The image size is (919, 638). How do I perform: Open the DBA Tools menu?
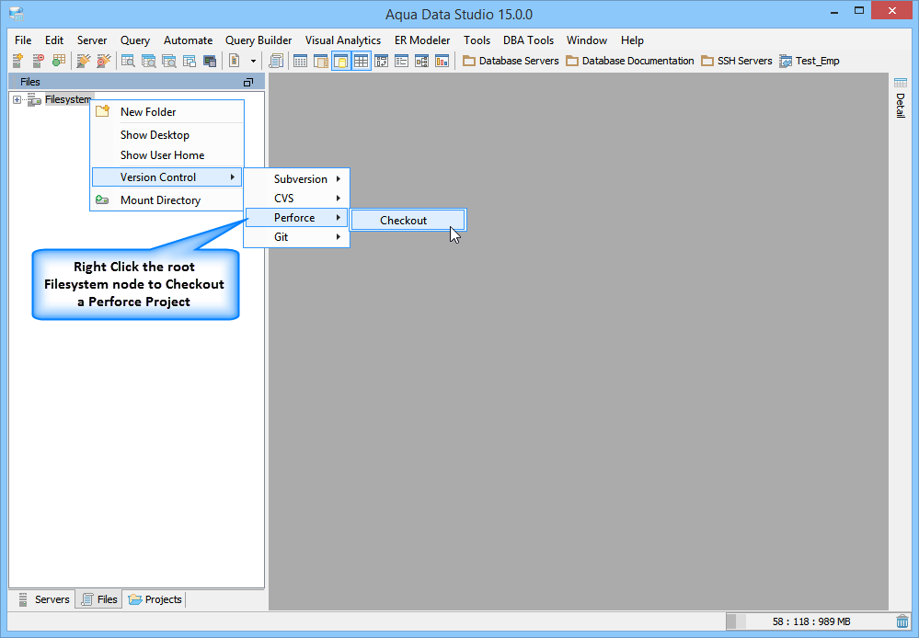[528, 40]
